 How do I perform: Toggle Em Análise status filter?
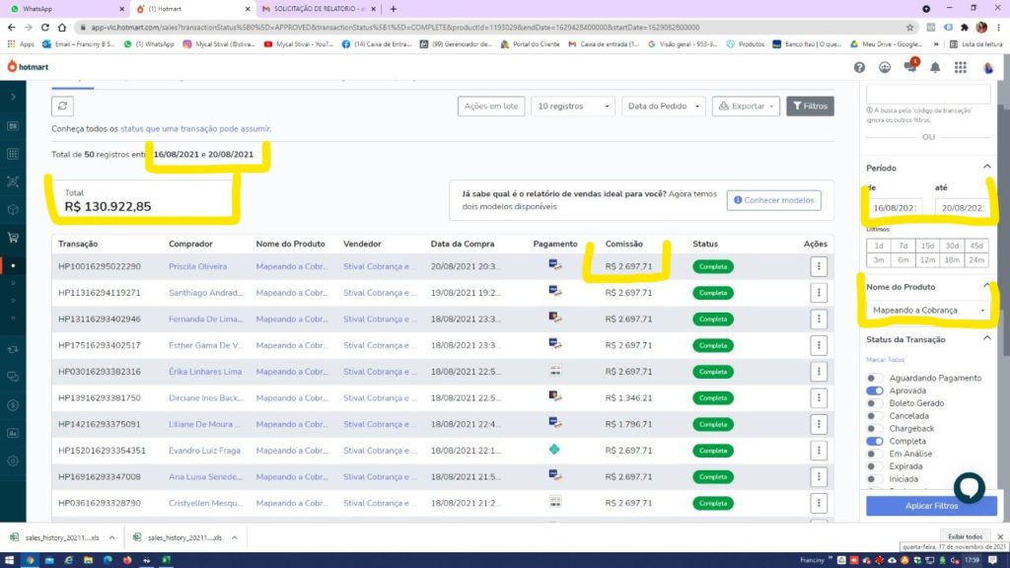874,454
